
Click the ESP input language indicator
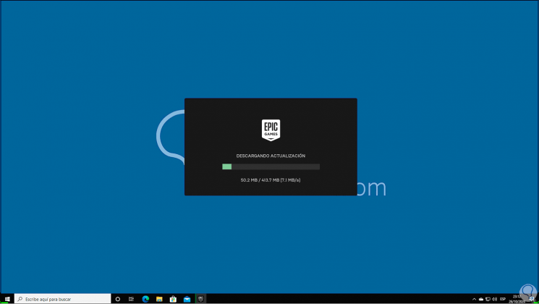point(503,299)
